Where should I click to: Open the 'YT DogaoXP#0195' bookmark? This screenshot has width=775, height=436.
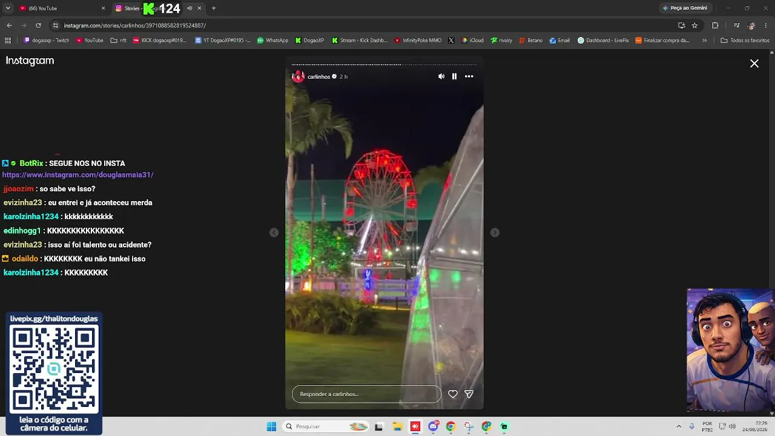223,41
